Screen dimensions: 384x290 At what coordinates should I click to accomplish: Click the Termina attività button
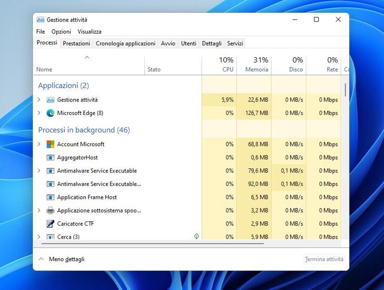click(x=324, y=259)
